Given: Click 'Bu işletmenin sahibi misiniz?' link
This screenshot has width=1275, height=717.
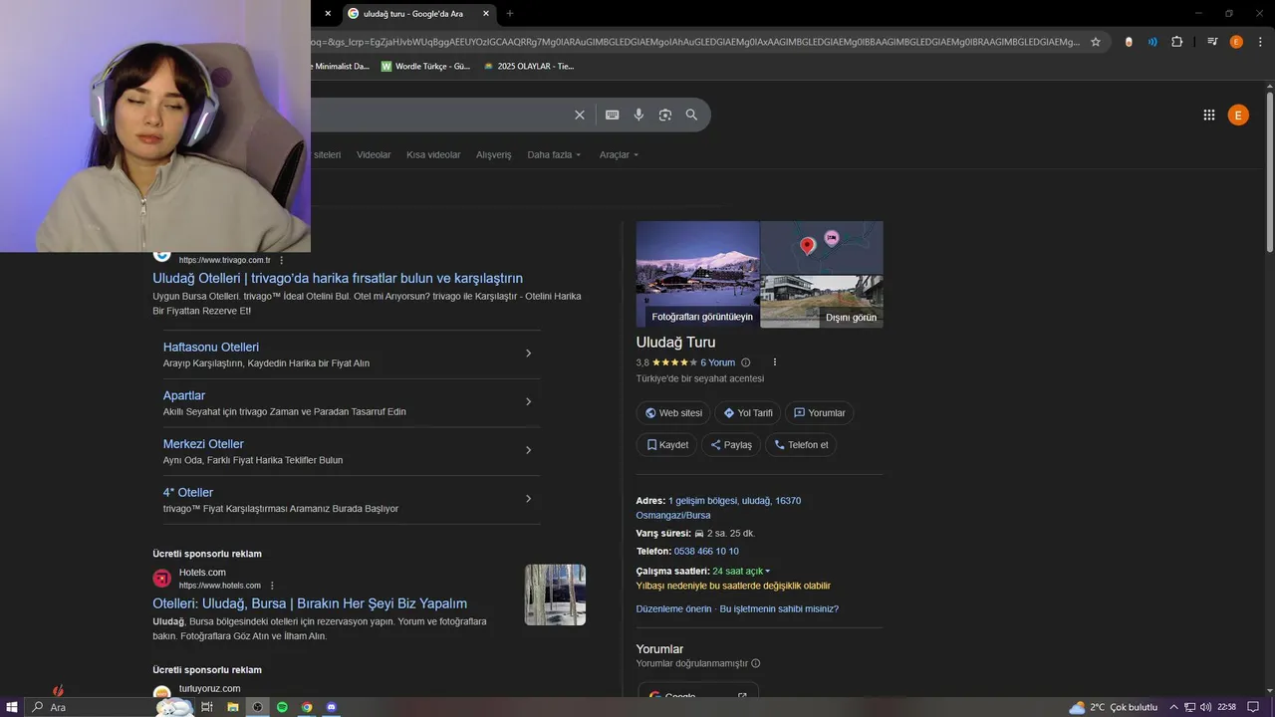Looking at the screenshot, I should tap(779, 609).
